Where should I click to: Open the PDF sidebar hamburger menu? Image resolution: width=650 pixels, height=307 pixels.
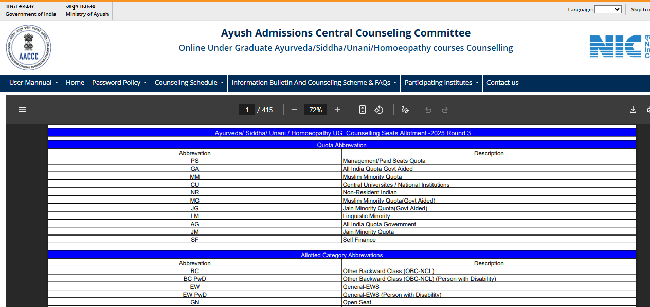(22, 110)
